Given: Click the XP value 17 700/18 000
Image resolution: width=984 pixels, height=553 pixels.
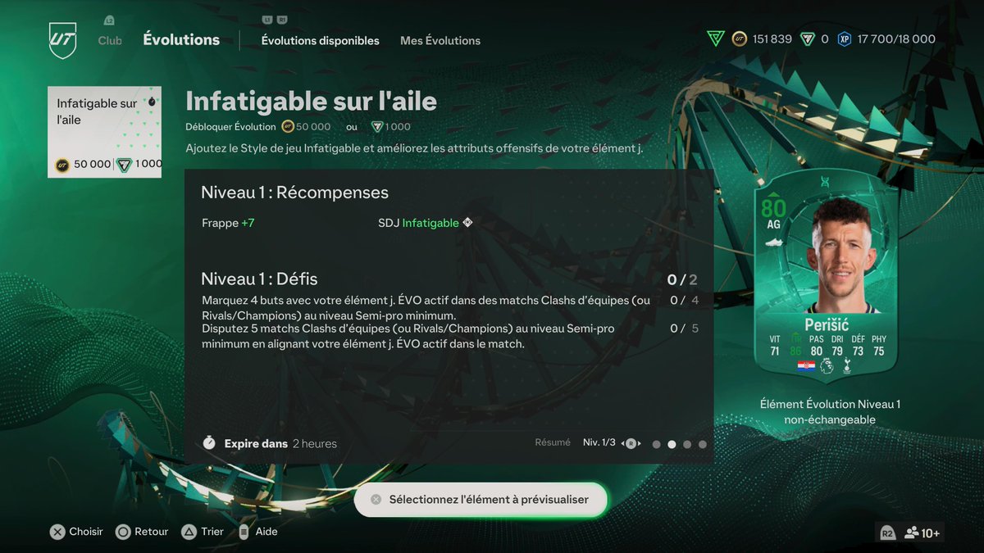Looking at the screenshot, I should [896, 39].
